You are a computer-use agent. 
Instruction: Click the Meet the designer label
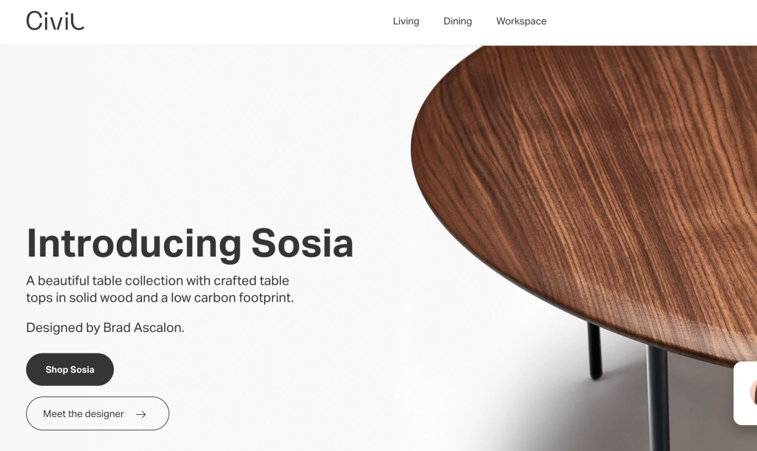click(x=84, y=414)
